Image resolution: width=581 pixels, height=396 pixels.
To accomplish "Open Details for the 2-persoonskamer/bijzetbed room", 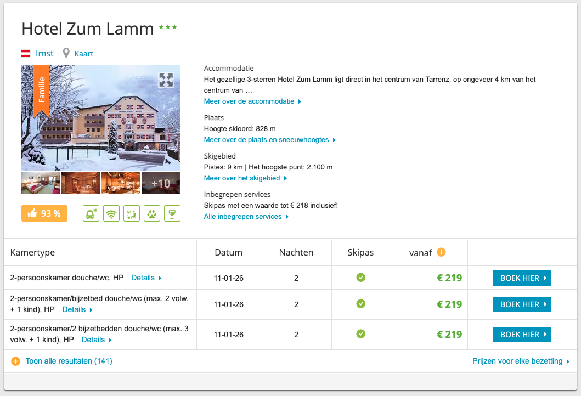I will 77,309.
